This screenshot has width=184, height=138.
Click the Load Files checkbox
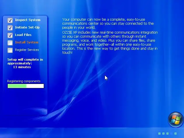10,35
